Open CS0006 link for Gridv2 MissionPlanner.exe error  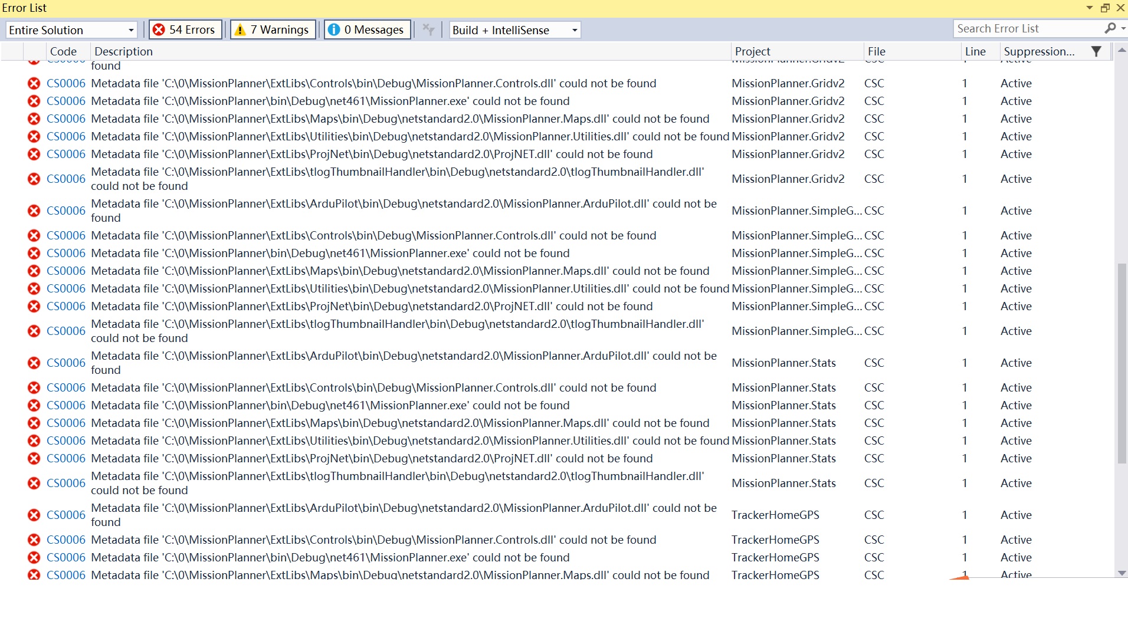tap(65, 101)
